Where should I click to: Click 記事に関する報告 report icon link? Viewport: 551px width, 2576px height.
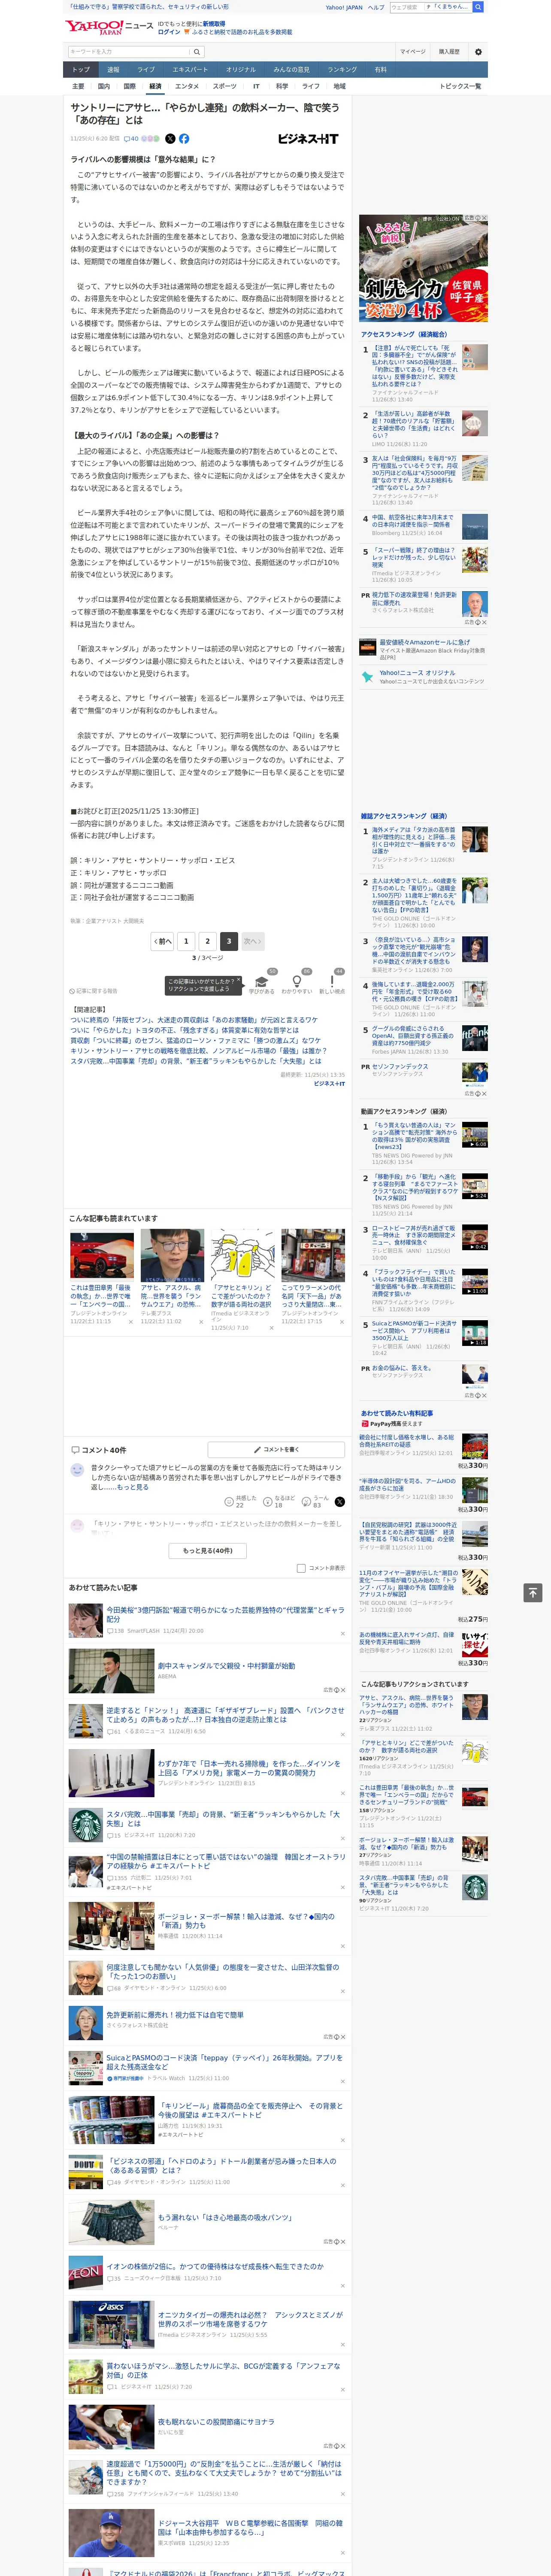93,991
